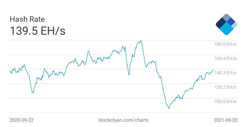Click the Hash Rate chart title
Viewport: 246px width, 127px height.
[x=27, y=19]
